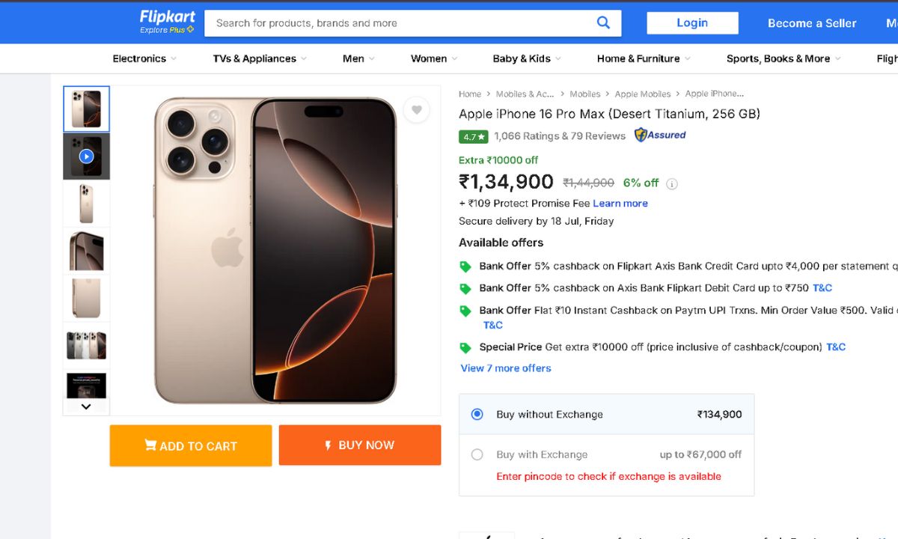Select the four-color iPhones lineup thumbnail
898x539 pixels.
(x=86, y=345)
